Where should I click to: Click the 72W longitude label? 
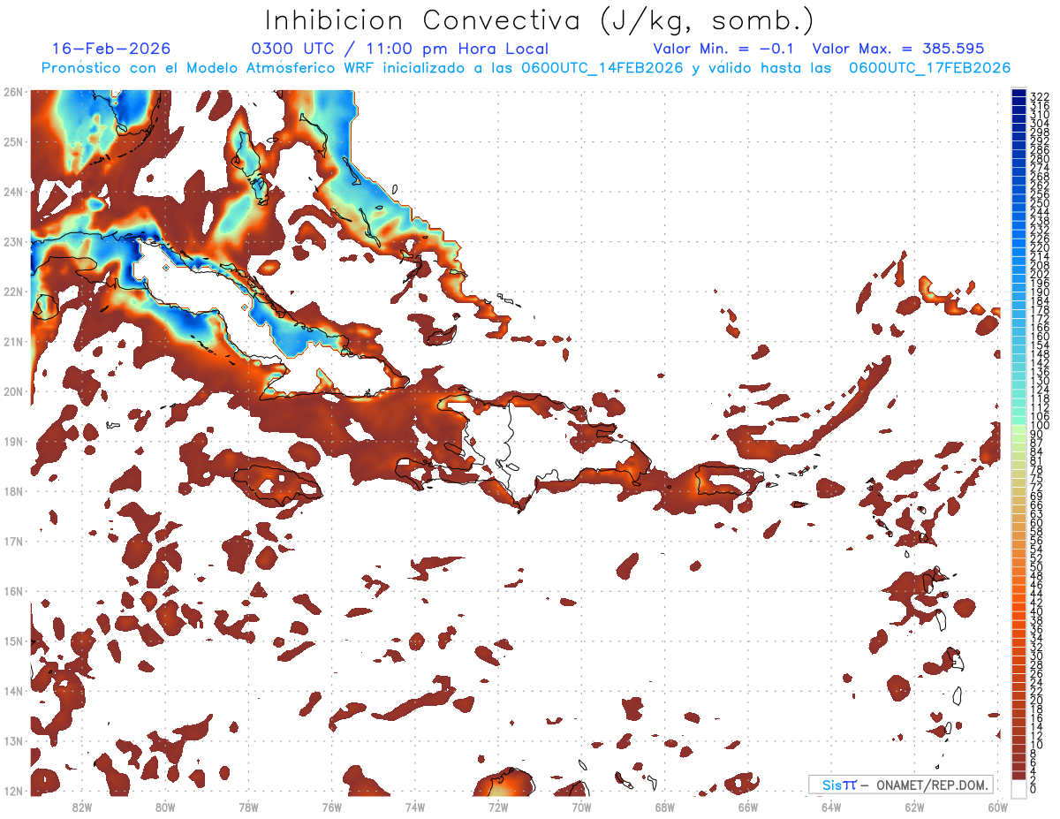click(x=497, y=807)
